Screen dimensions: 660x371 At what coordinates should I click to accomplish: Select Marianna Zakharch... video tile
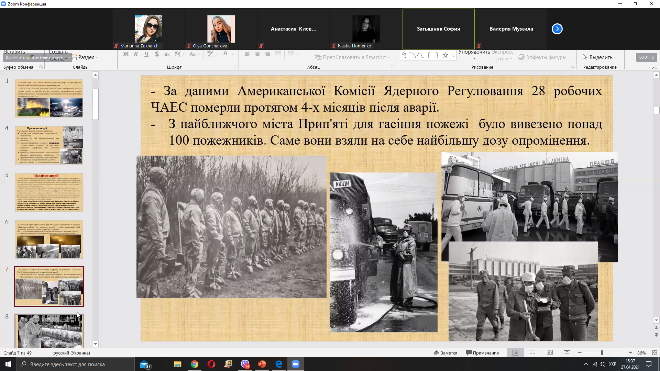pos(148,29)
